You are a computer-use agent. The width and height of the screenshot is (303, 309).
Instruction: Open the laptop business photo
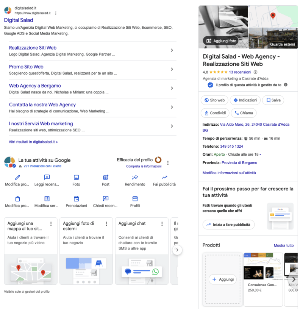(223, 27)
